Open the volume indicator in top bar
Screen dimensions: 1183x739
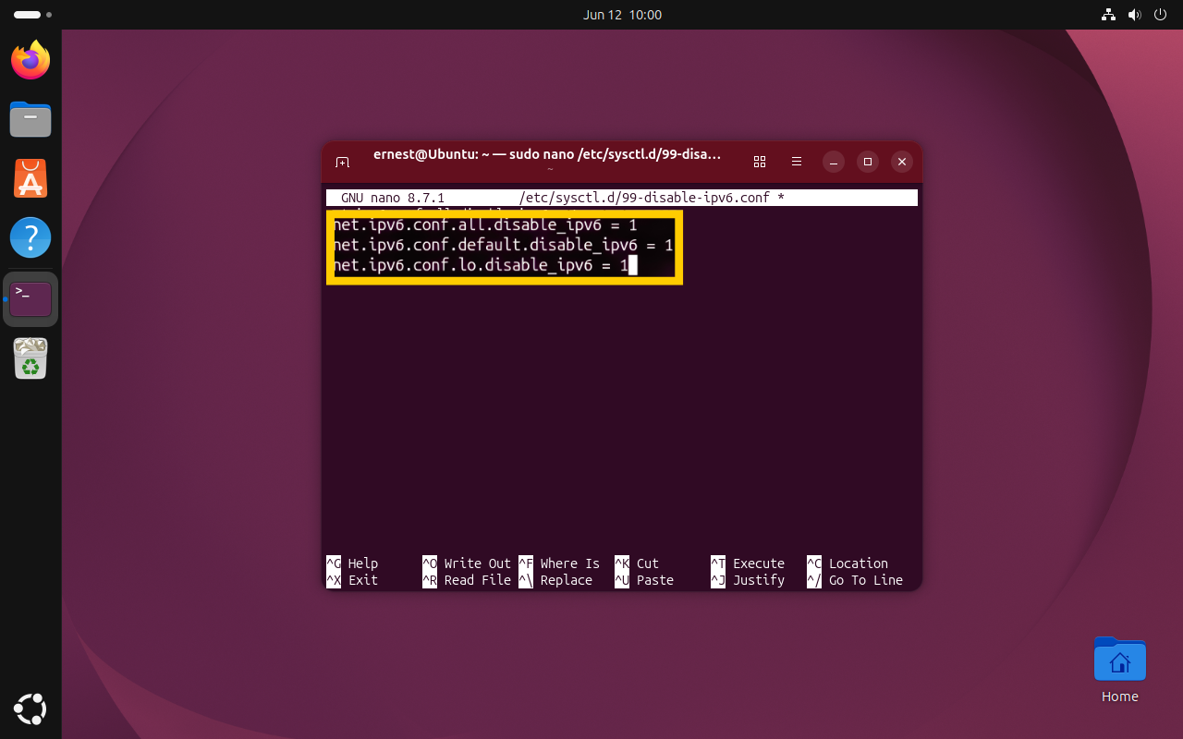pos(1135,15)
